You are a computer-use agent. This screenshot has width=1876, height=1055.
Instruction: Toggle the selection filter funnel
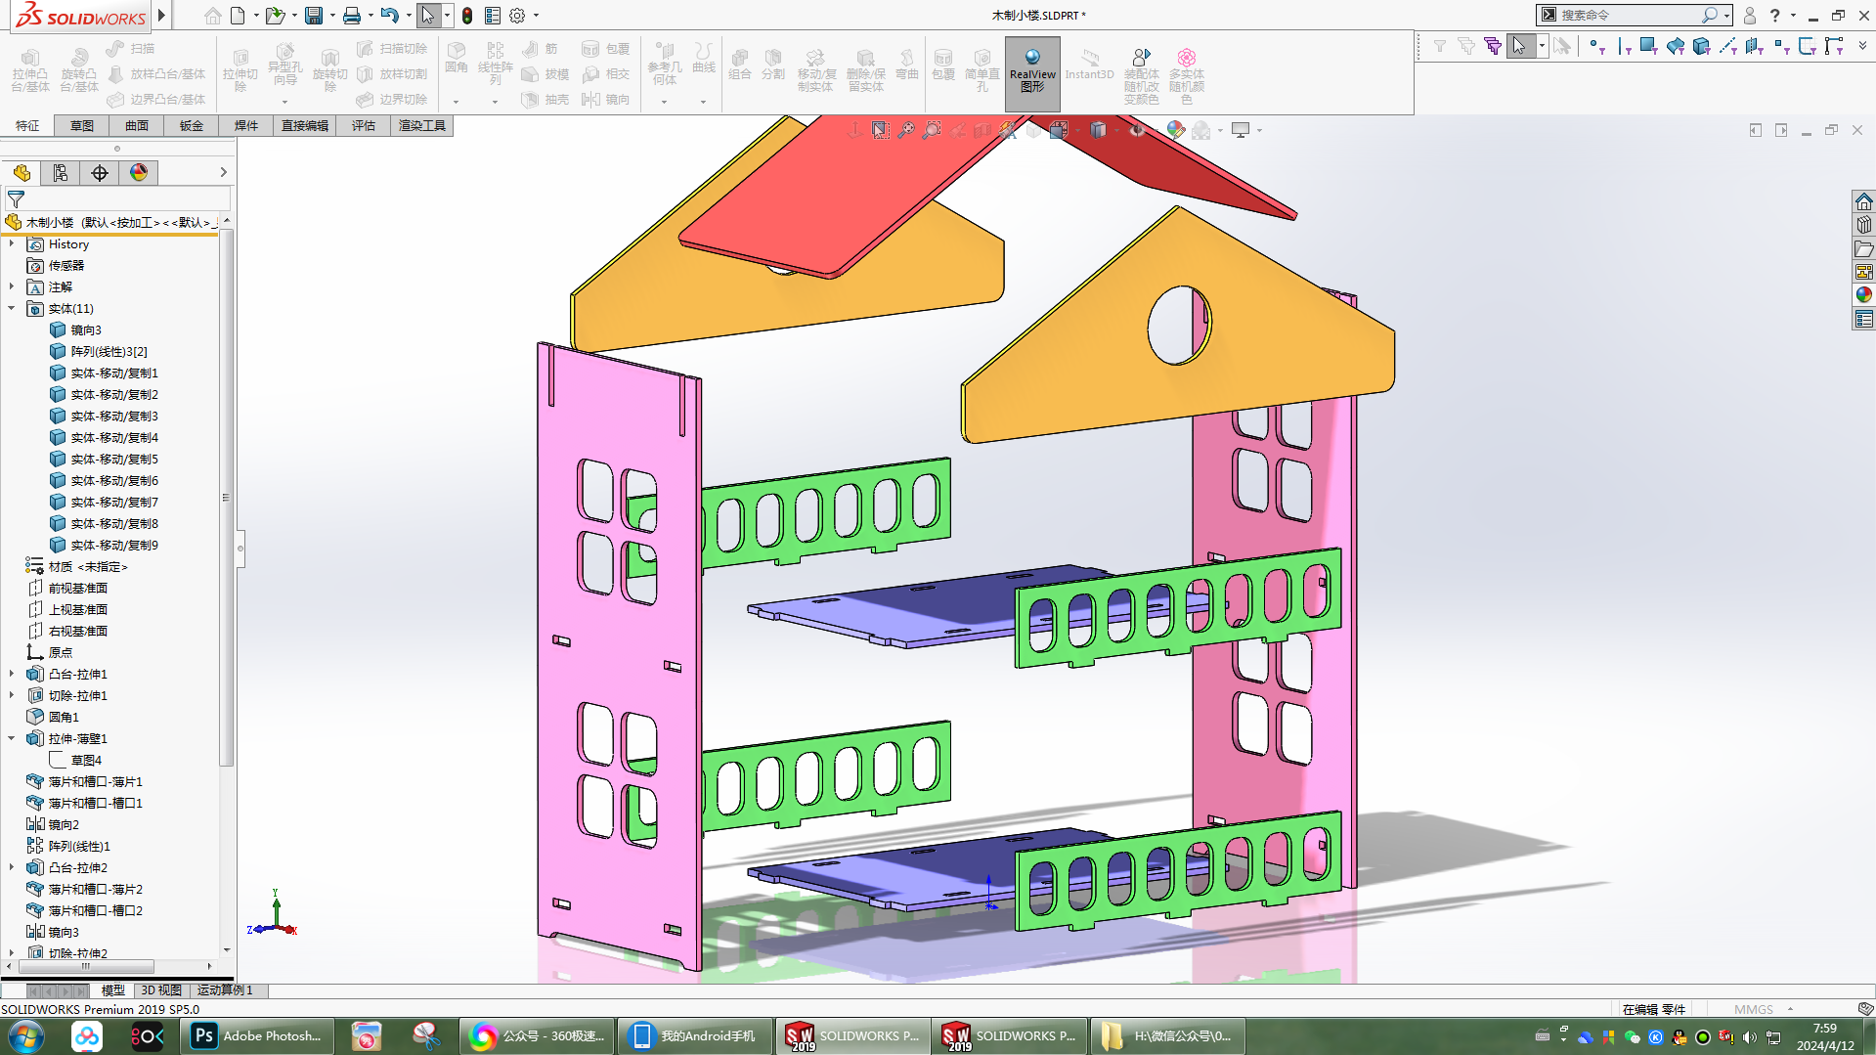tap(1439, 46)
